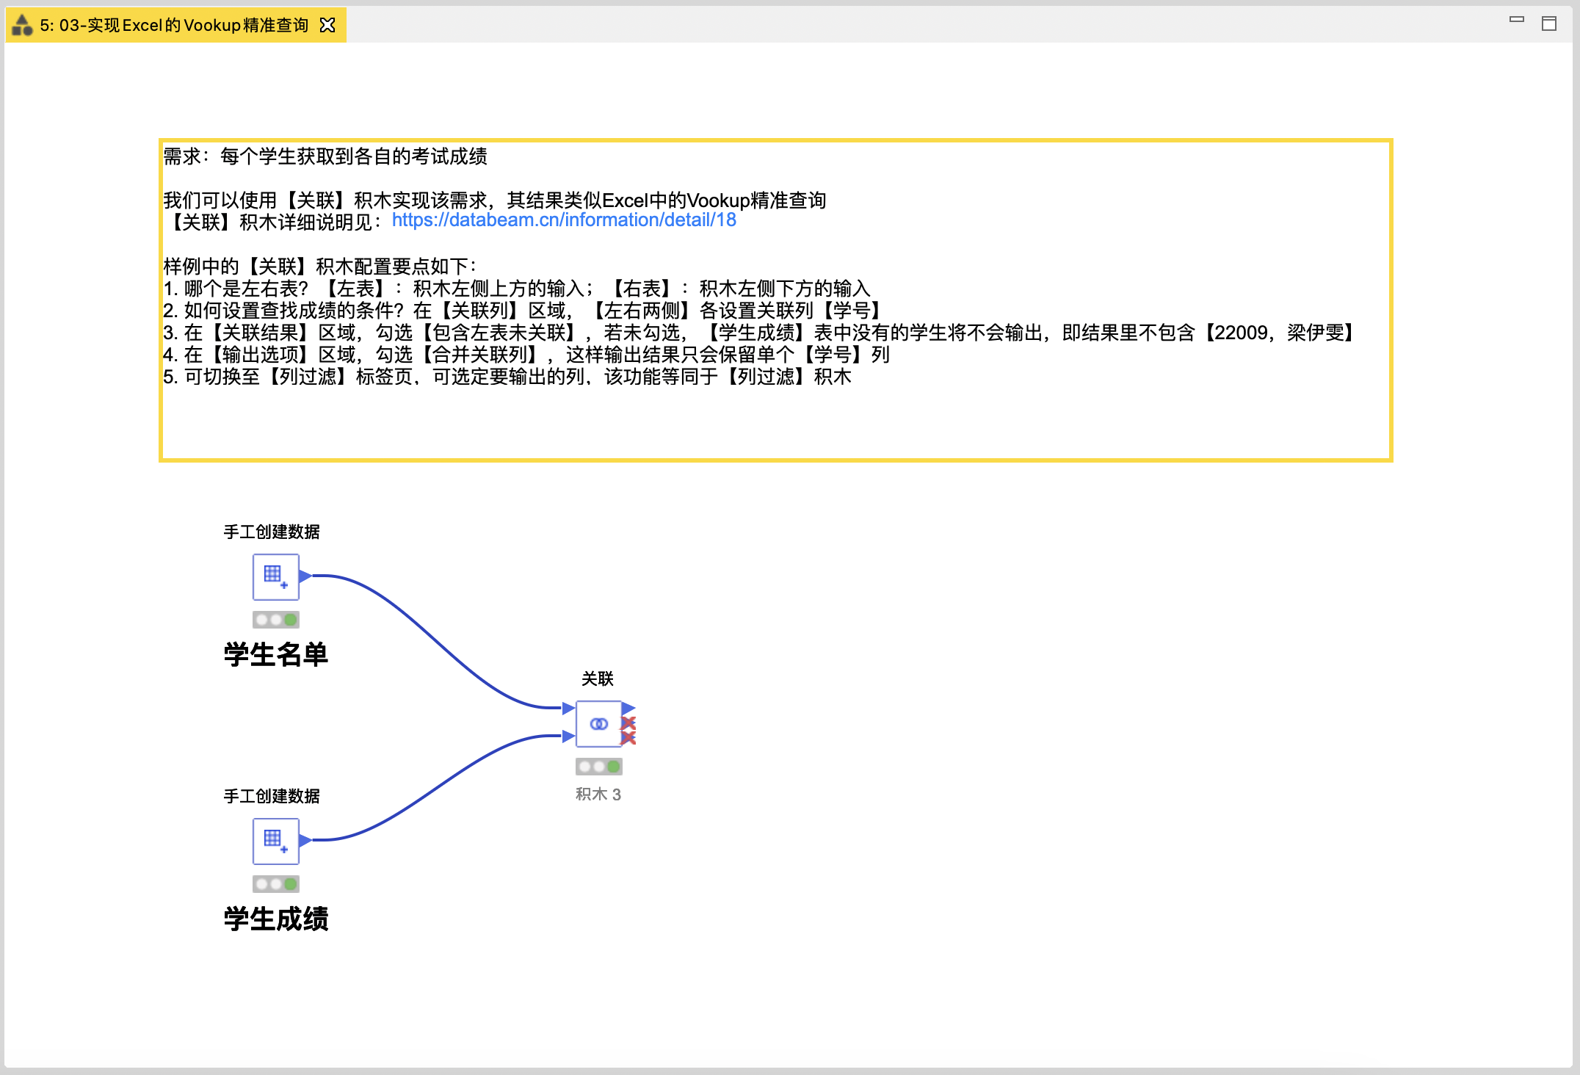The width and height of the screenshot is (1580, 1075).
Task: Click output port of 学生名单 node
Action: coord(305,576)
